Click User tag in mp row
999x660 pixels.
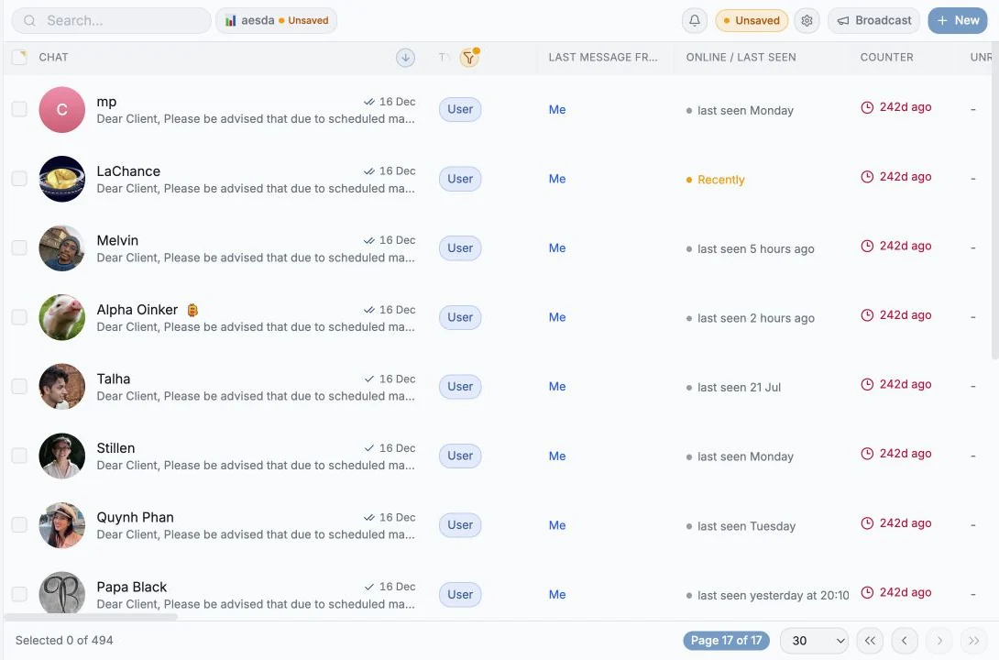point(460,110)
